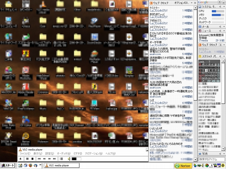226x169 pixels.
Task: Click the 写真 panel double chevron
Action: (220, 154)
